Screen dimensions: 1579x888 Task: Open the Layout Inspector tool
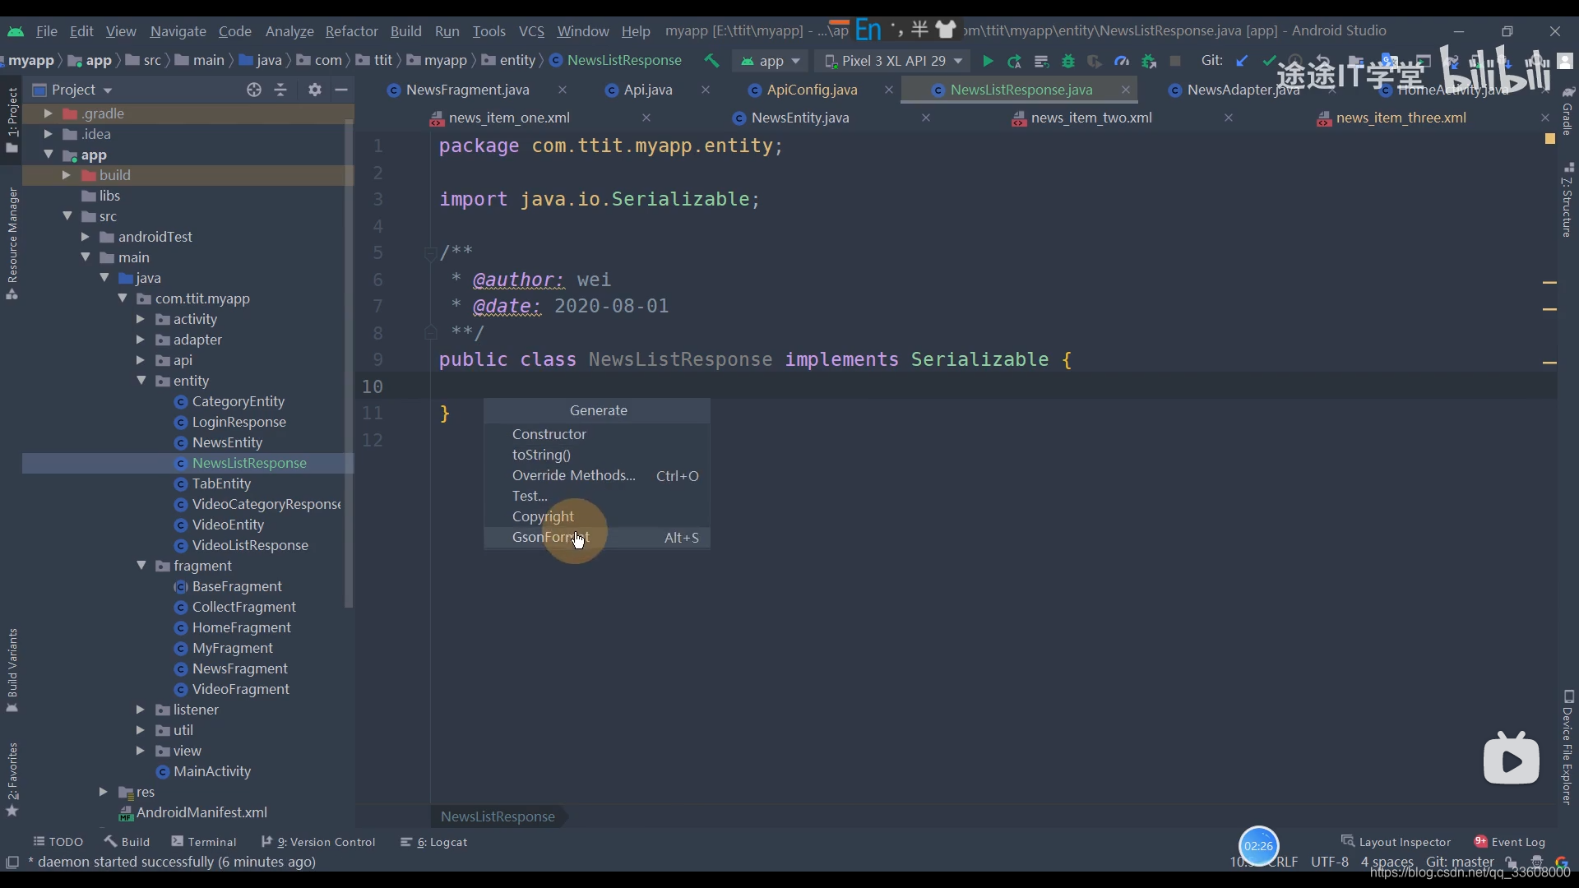click(1396, 842)
